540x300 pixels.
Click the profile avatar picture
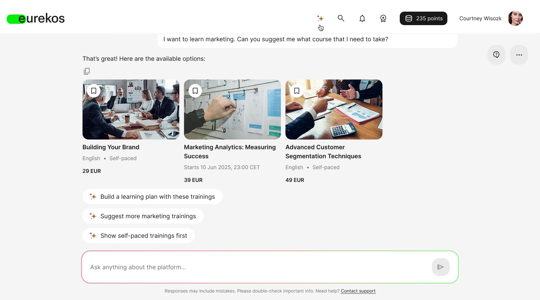point(515,18)
